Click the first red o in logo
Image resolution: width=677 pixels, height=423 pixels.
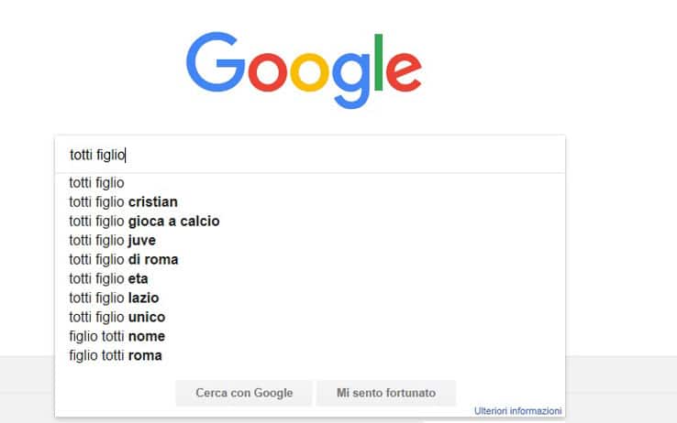pos(268,72)
